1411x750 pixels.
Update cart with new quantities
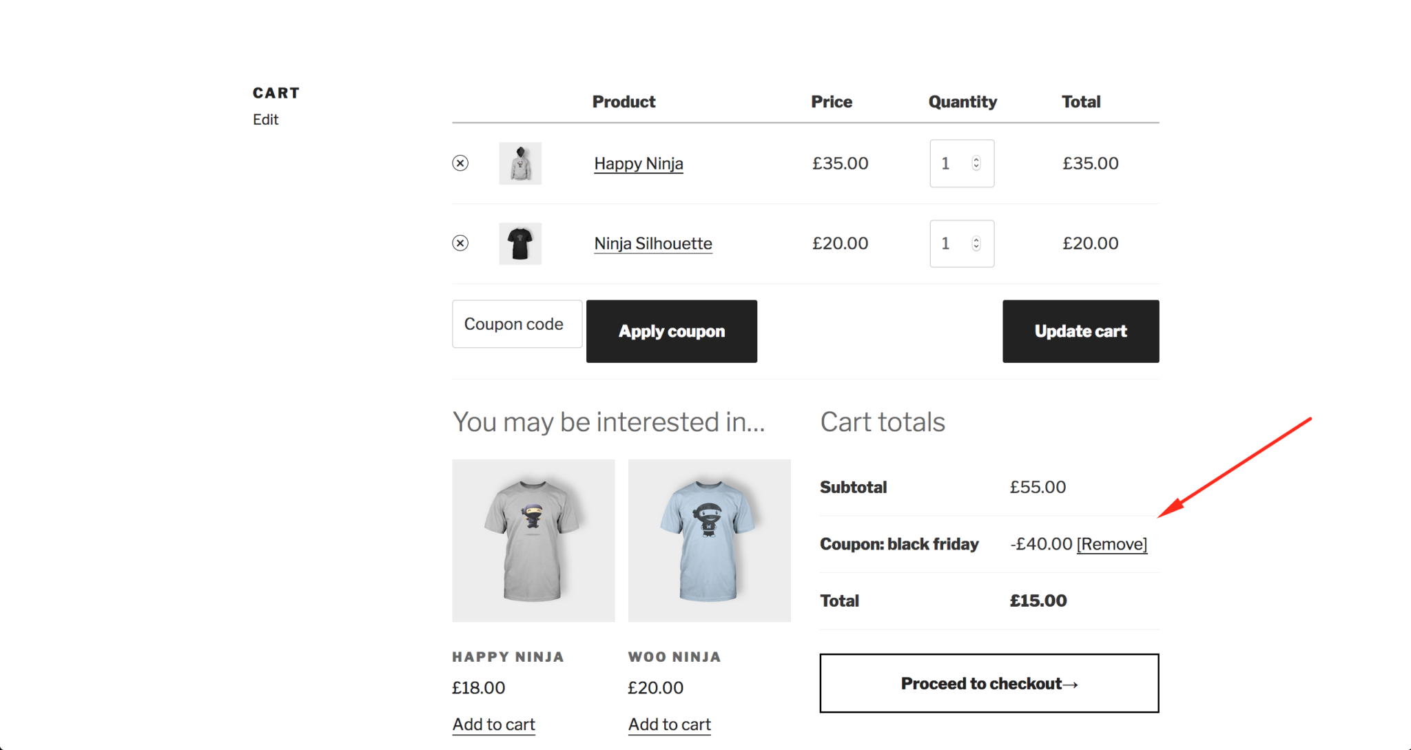pyautogui.click(x=1081, y=331)
